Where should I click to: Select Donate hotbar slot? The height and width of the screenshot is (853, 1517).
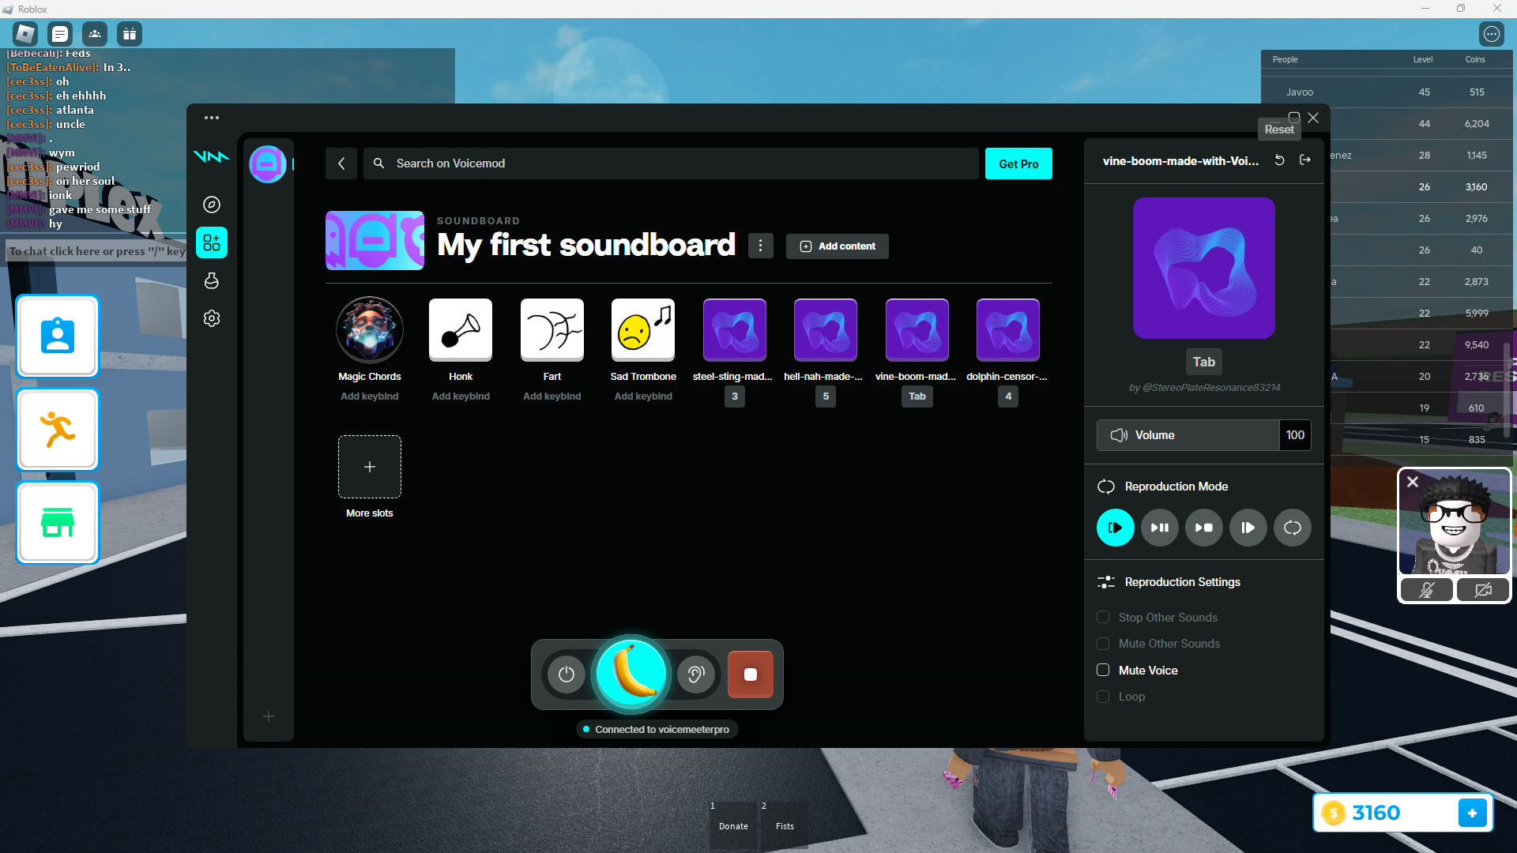click(733, 826)
